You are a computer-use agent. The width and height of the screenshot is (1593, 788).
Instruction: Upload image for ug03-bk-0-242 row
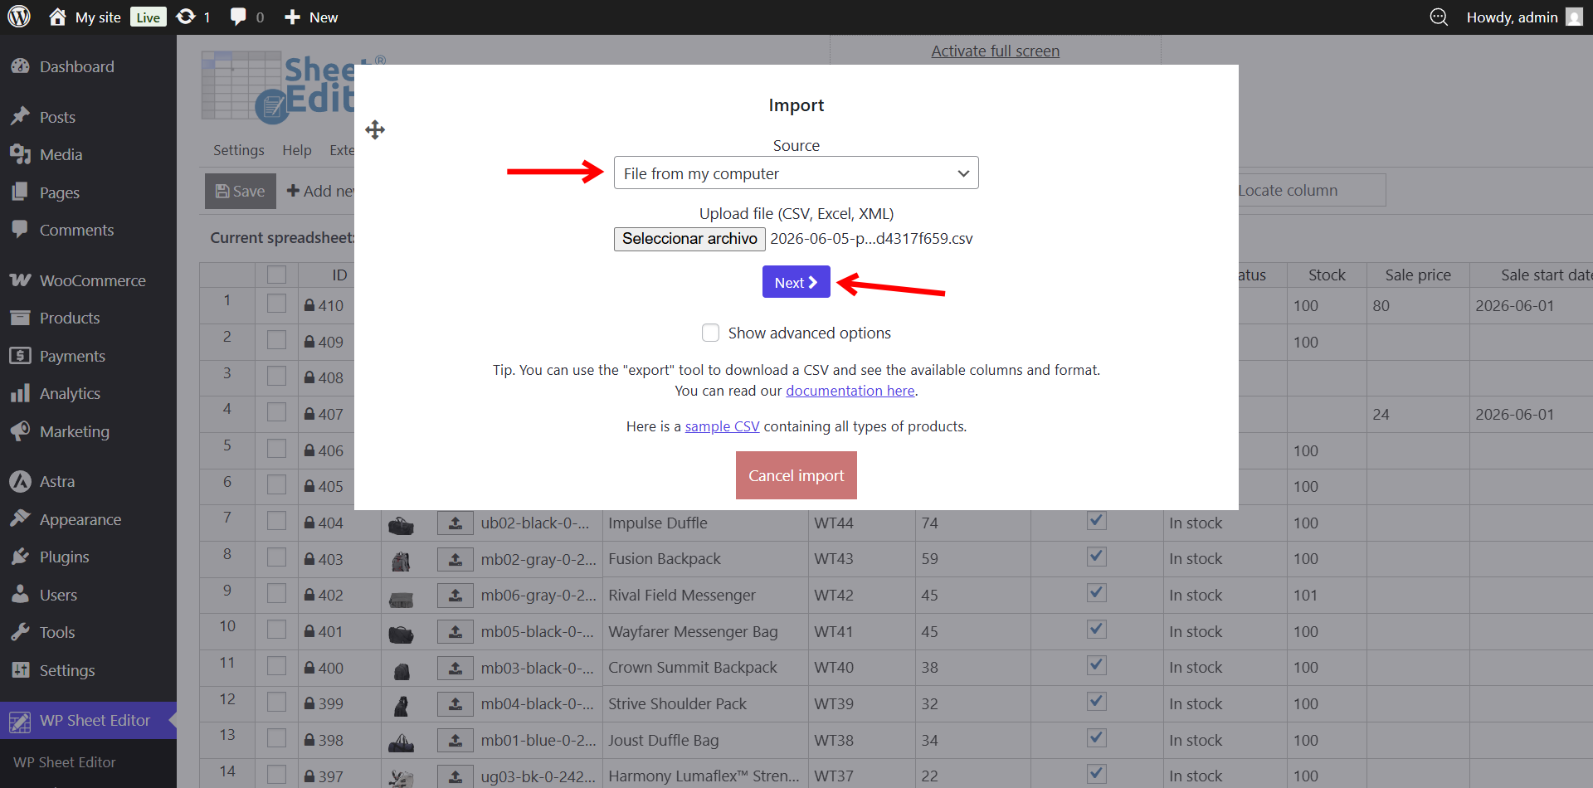tap(455, 776)
